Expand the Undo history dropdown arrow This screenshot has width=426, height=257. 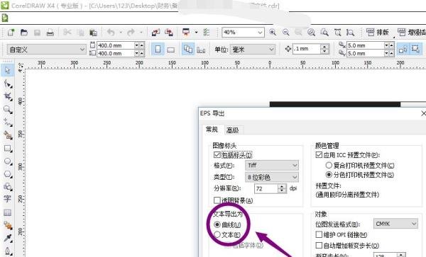click(x=121, y=33)
